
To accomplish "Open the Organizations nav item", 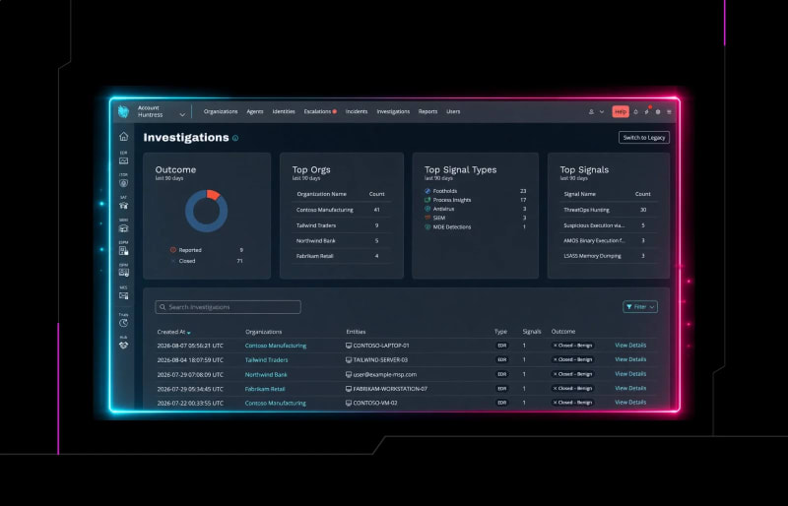I will click(221, 111).
